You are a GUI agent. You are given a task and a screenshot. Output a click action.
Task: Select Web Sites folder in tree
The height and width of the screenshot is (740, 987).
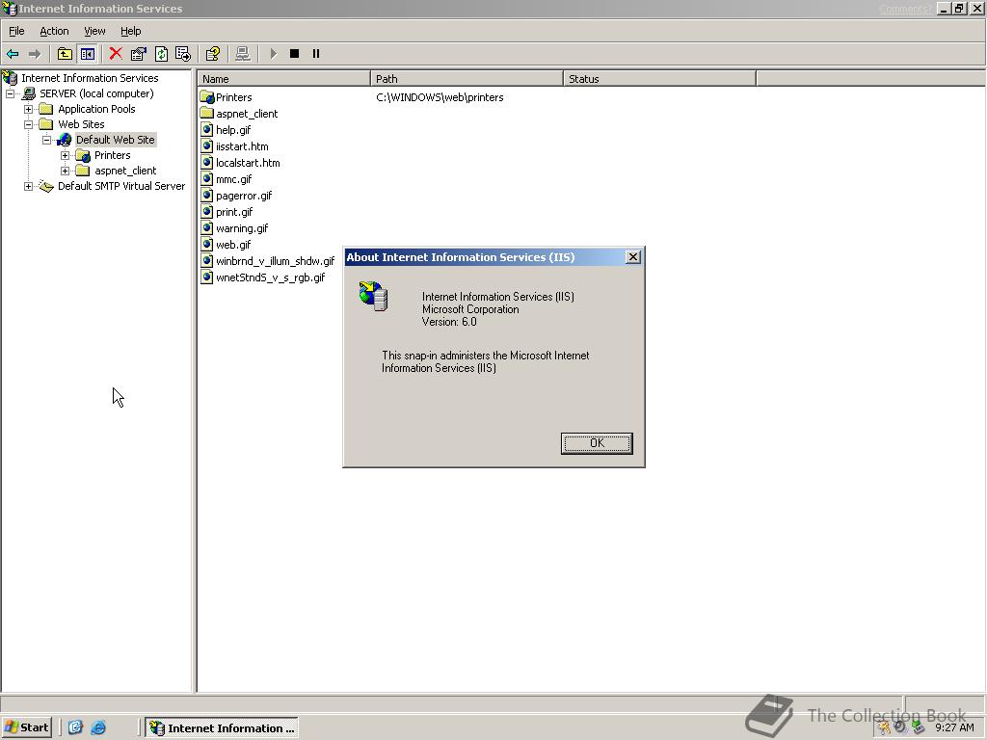pyautogui.click(x=81, y=124)
